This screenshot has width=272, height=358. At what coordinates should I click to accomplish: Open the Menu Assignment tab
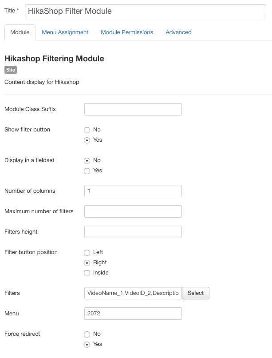coord(65,32)
